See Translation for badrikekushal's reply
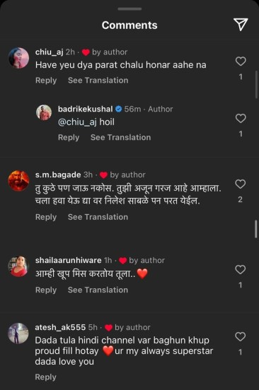The height and width of the screenshot is (390, 259). pos(121,137)
